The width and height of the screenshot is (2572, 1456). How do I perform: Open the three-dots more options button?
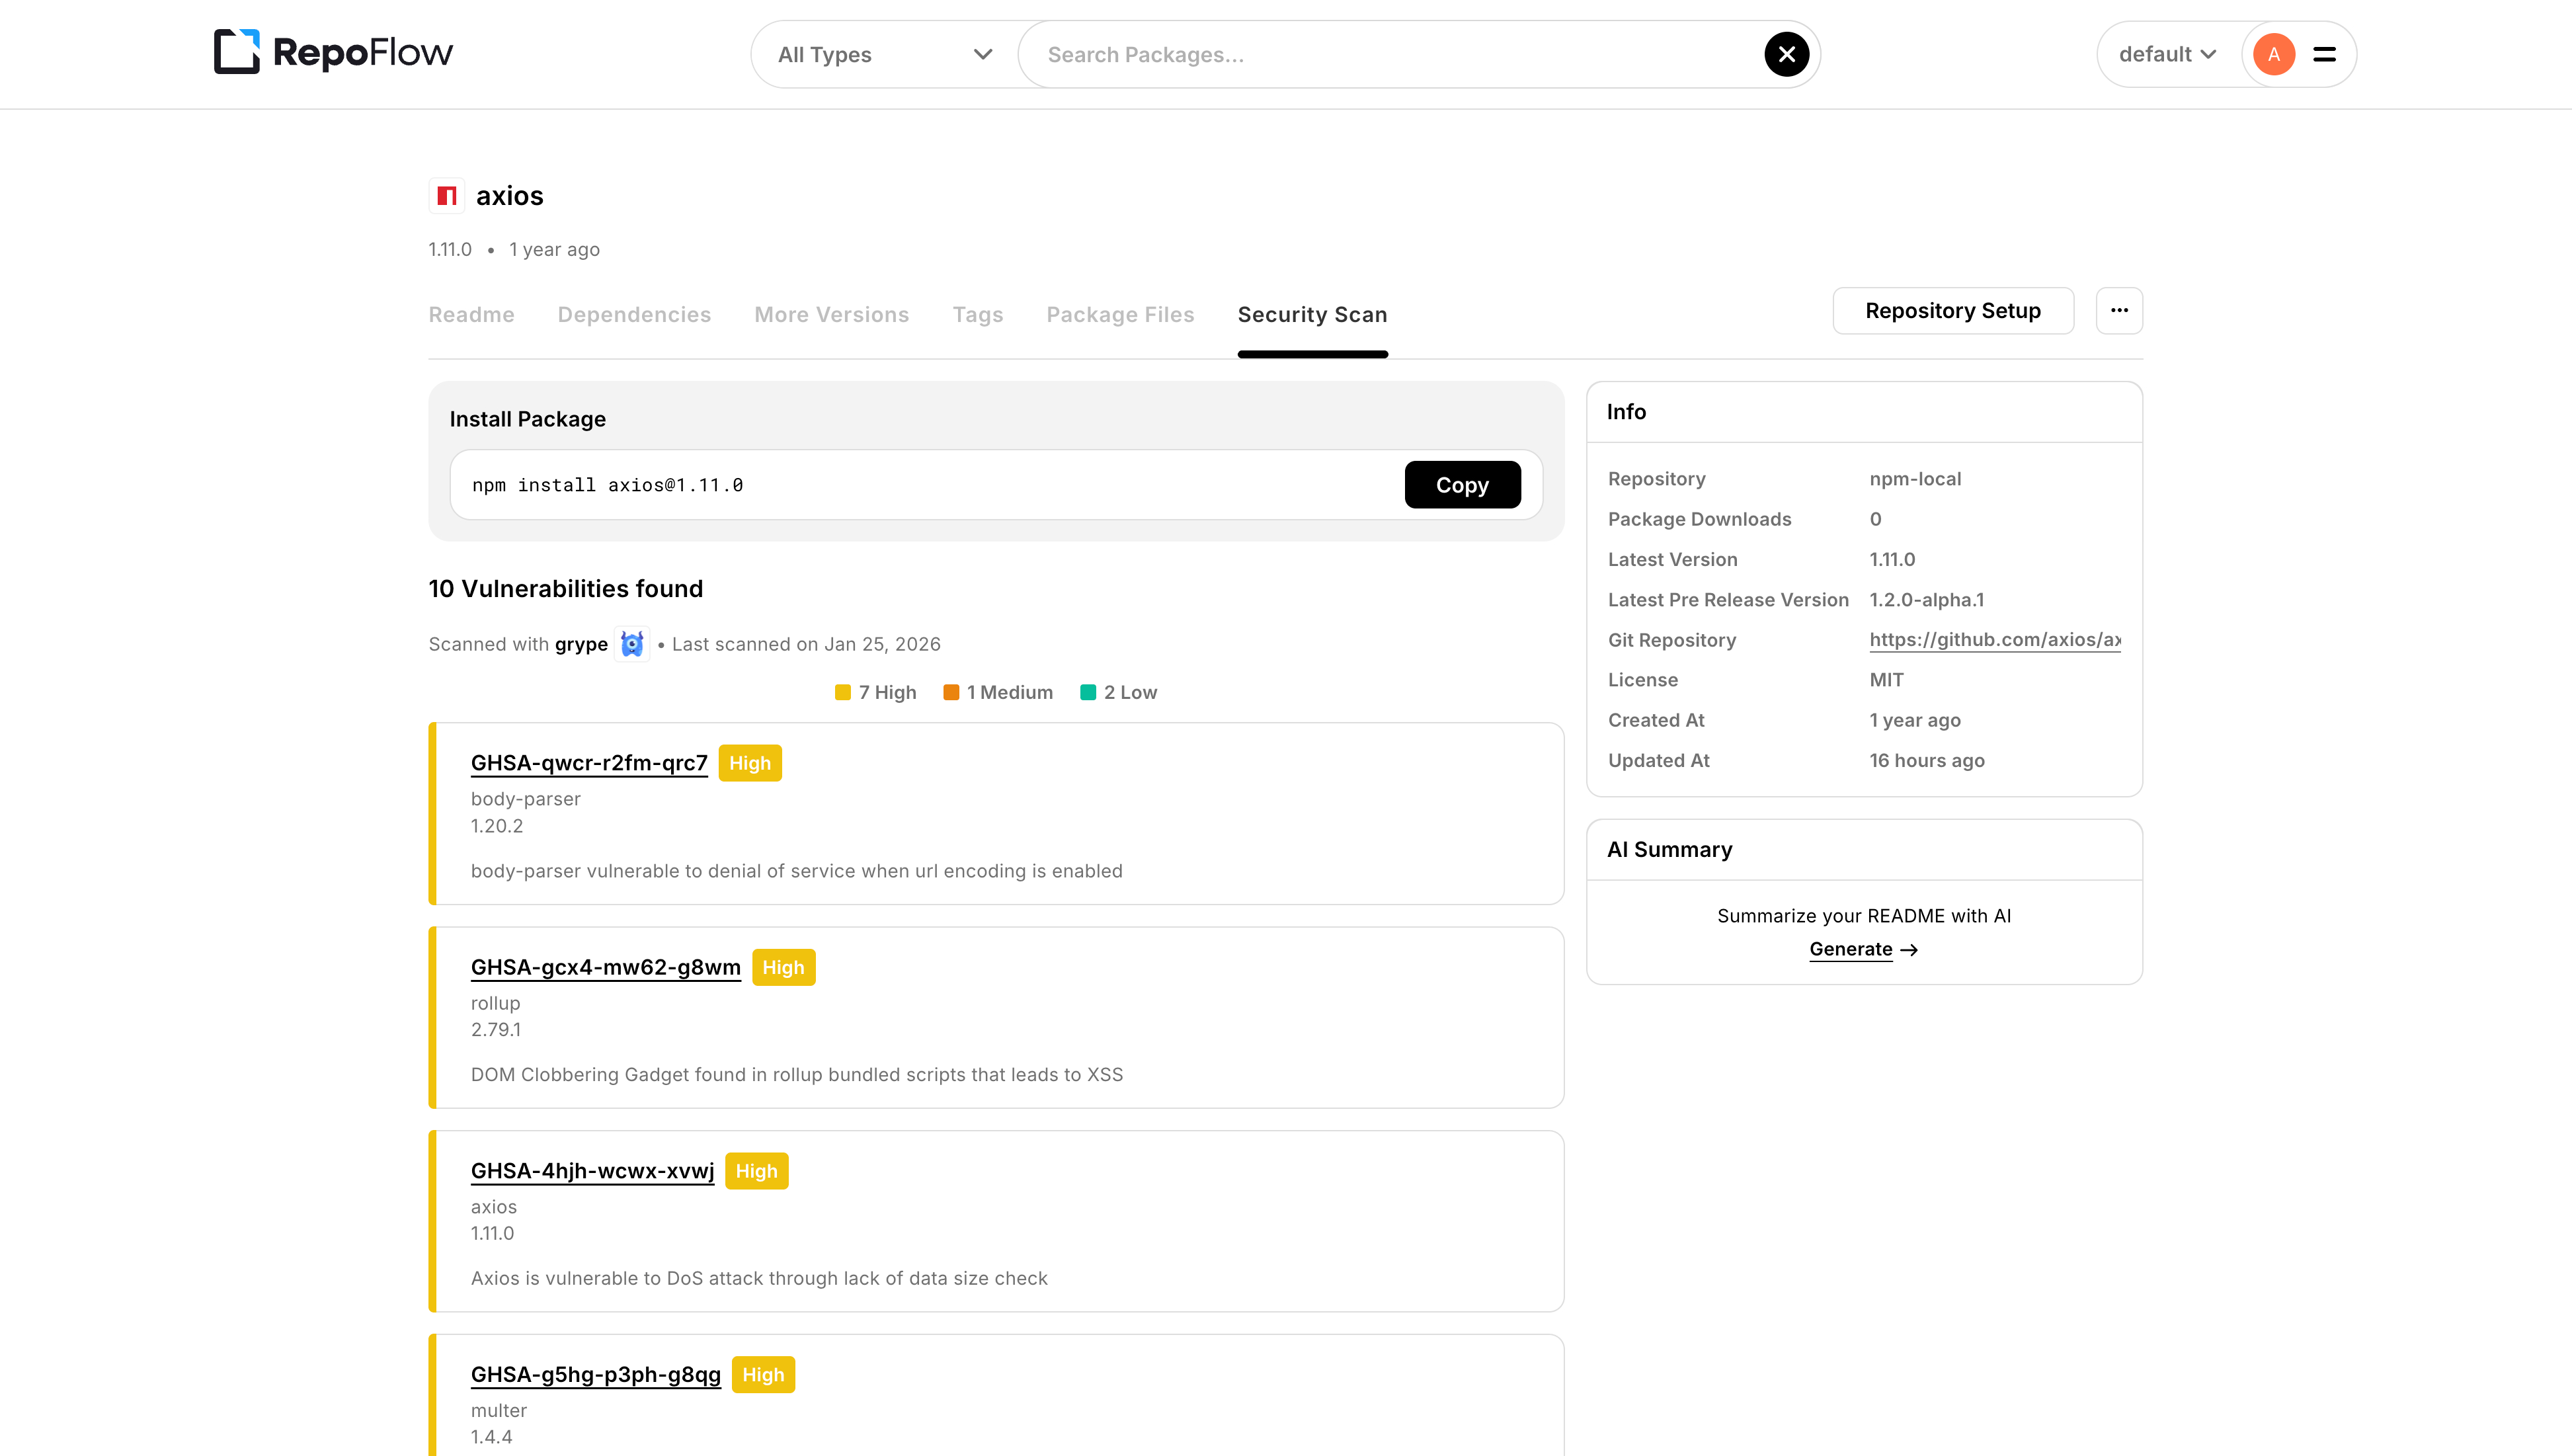coord(2119,311)
